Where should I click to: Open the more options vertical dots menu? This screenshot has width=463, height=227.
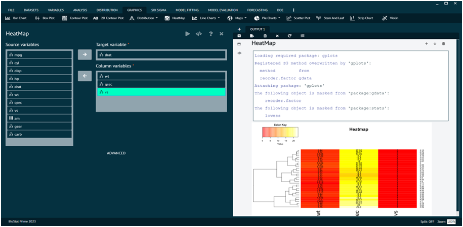pyautogui.click(x=293, y=10)
